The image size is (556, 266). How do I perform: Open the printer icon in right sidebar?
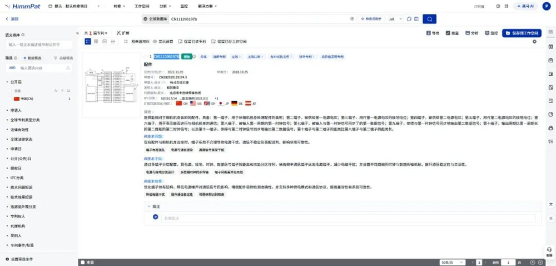click(x=550, y=127)
